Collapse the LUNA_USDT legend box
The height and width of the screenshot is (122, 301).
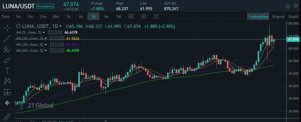[x=19, y=26]
